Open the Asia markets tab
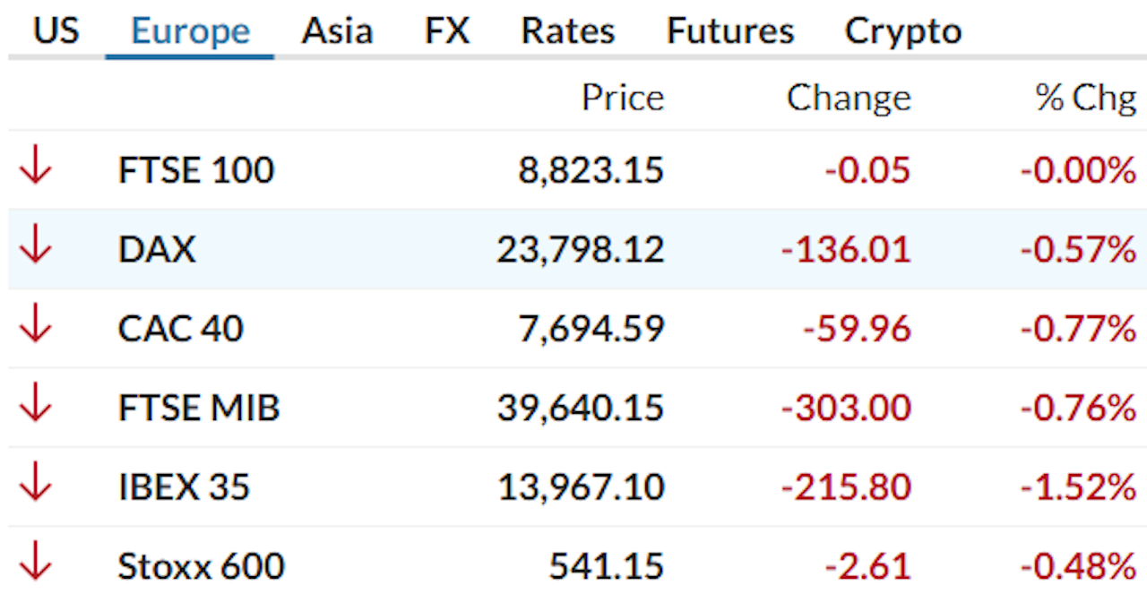This screenshot has width=1147, height=594. (337, 30)
